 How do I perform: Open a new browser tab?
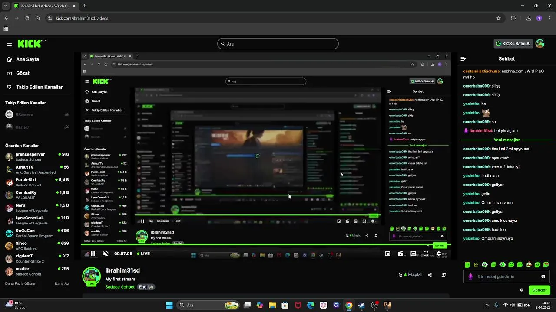tap(84, 6)
